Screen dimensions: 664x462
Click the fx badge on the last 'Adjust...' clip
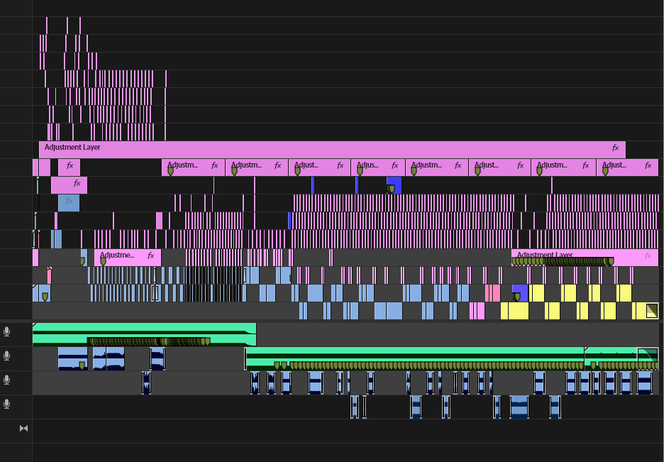pos(648,165)
